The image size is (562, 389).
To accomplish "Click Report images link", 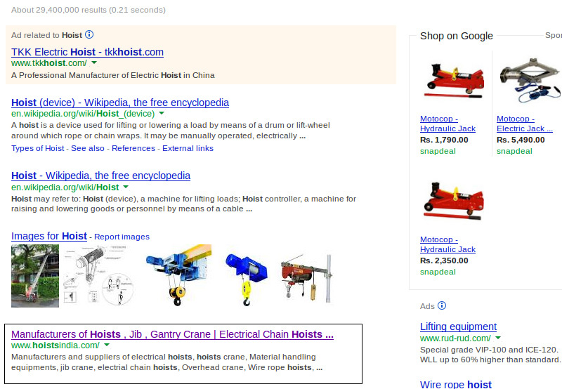I will (122, 237).
